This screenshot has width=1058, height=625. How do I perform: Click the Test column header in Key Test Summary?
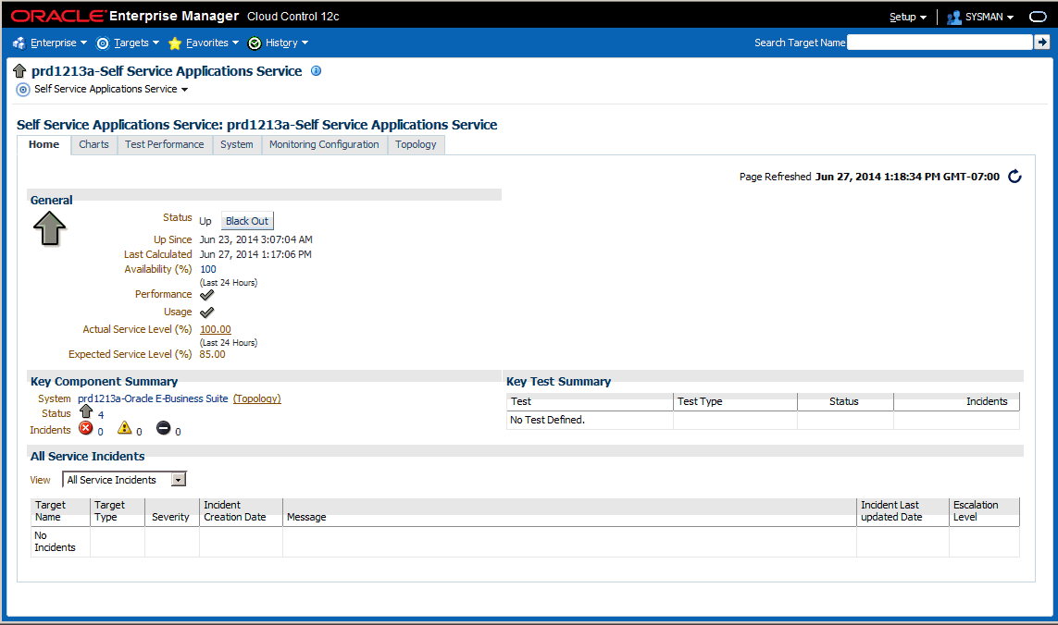(590, 402)
